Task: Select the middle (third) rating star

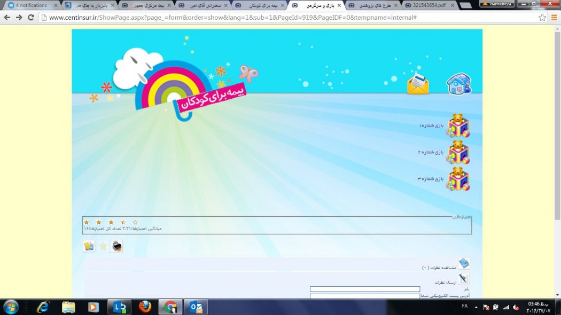Action: point(111,222)
